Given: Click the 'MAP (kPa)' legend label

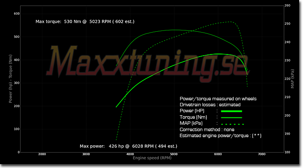Looking at the screenshot, I should (191, 123).
